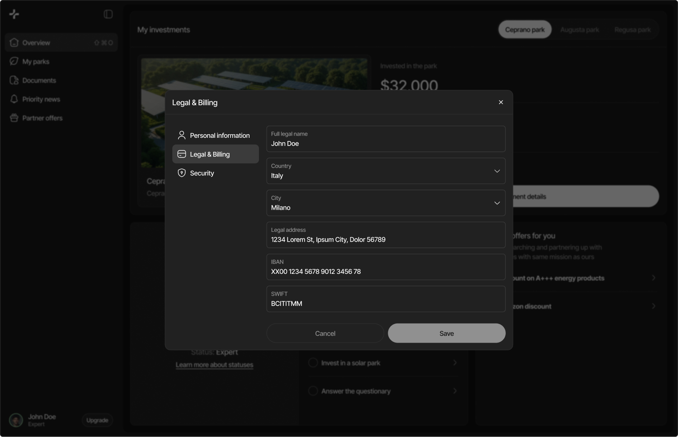The image size is (678, 437).
Task: Open Partner offers in sidebar
Action: coord(61,118)
